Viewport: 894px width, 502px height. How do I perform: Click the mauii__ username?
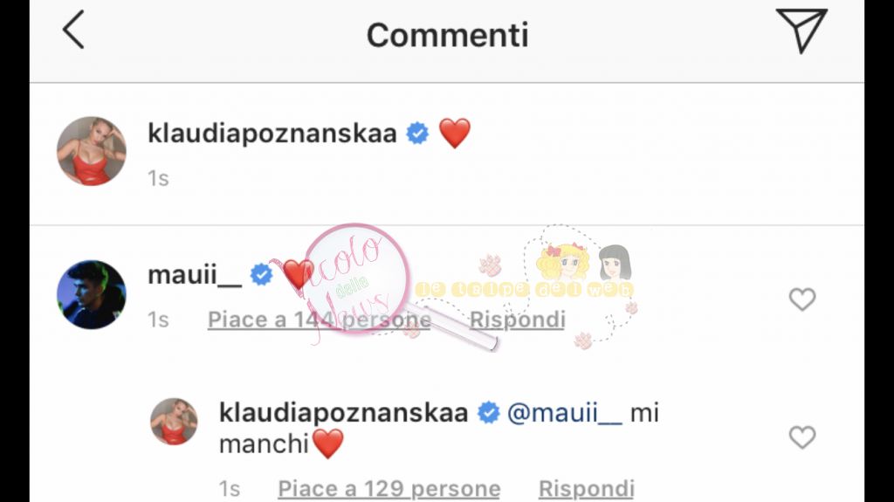[195, 275]
